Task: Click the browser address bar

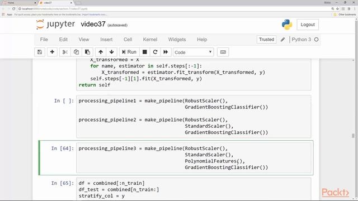Action: click(x=173, y=9)
